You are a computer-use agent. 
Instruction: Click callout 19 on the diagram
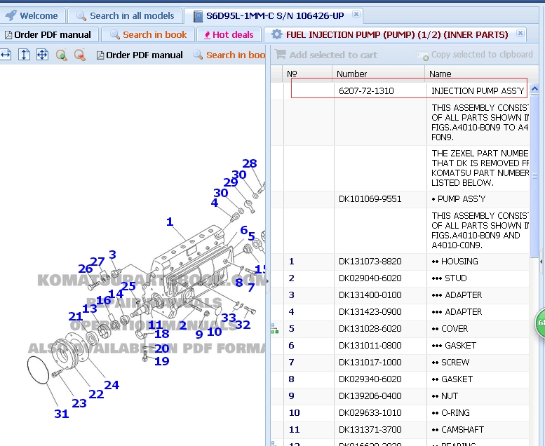pyautogui.click(x=161, y=362)
